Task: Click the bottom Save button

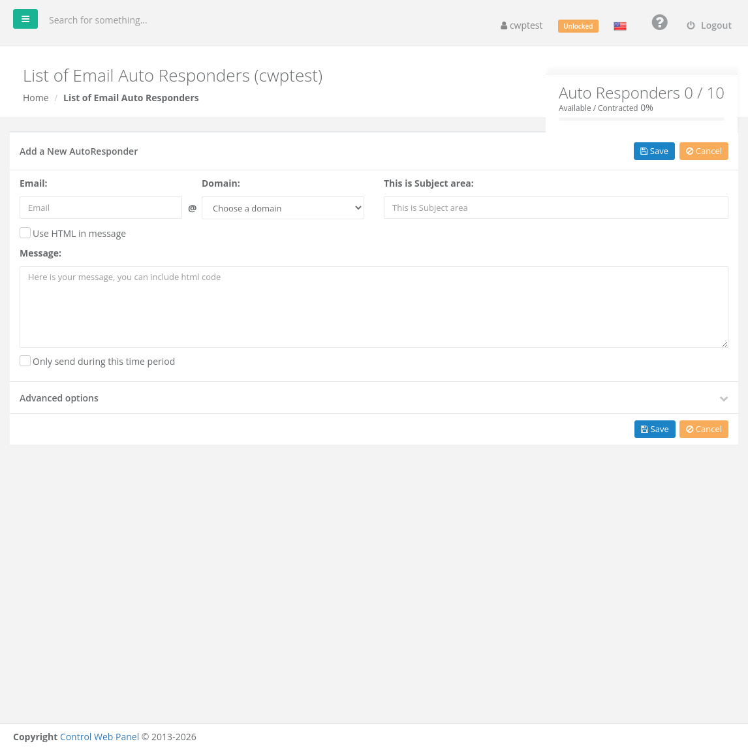Action: pos(654,429)
